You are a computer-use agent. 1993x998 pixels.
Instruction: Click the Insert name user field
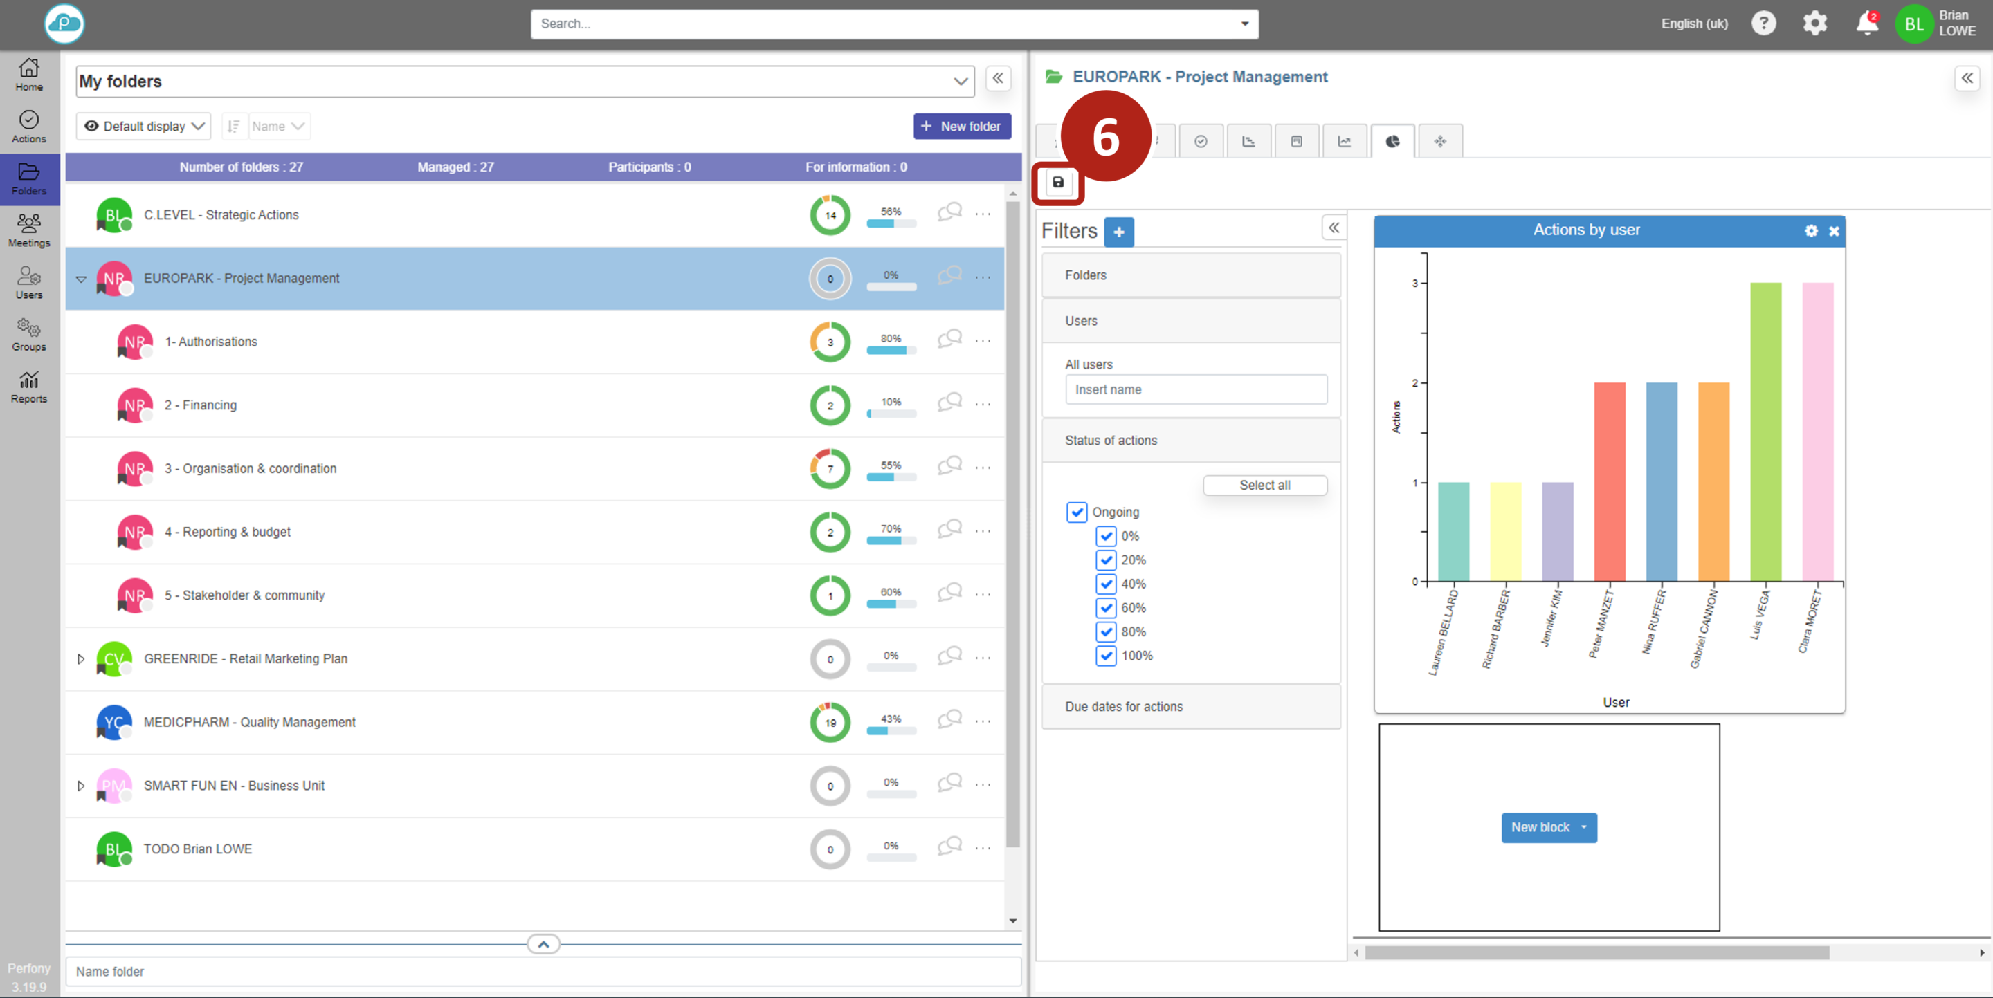click(1195, 389)
